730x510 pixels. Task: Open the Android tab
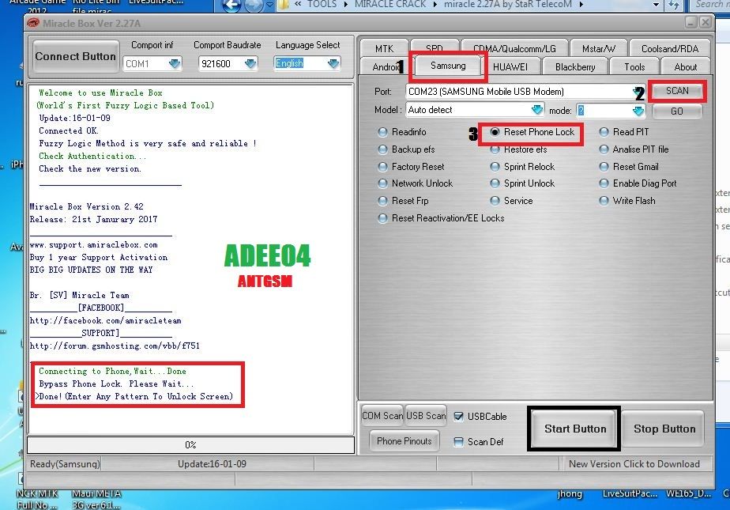click(386, 67)
